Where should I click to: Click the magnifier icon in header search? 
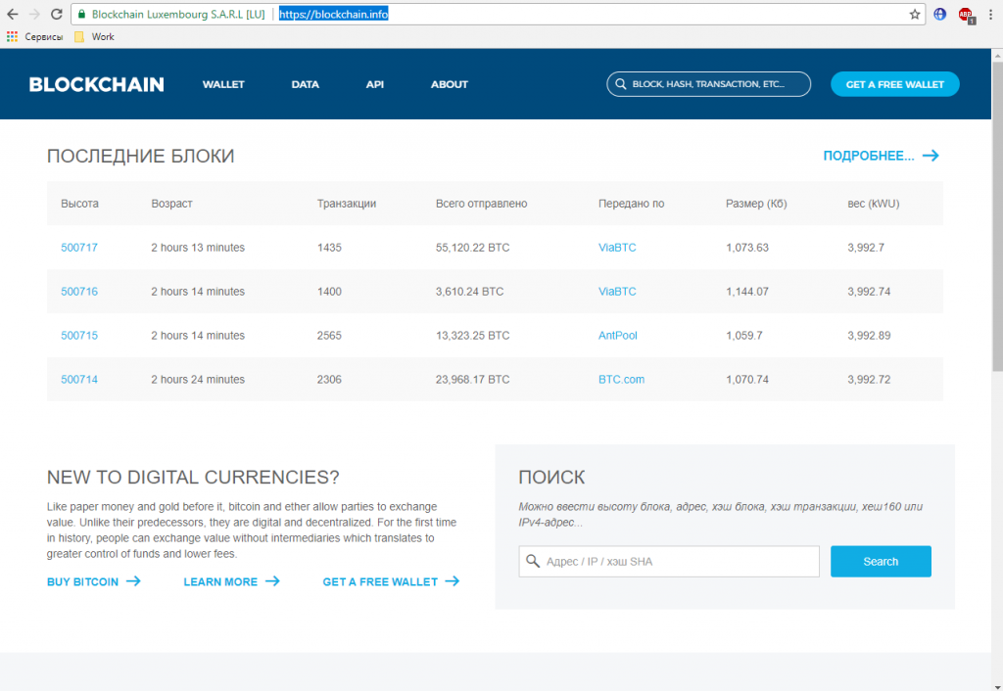620,84
